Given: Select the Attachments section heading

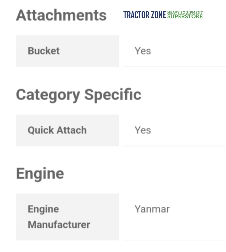Looking at the screenshot, I should pos(61,15).
